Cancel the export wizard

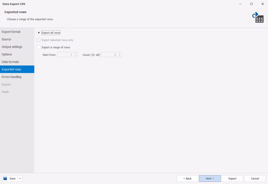point(255,179)
